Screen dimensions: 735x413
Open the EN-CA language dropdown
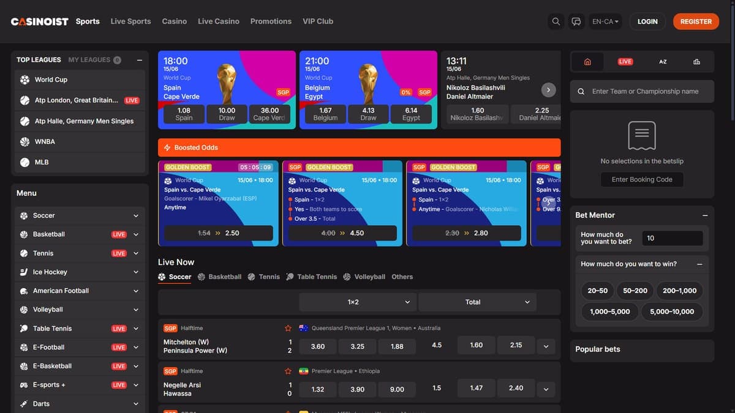605,21
